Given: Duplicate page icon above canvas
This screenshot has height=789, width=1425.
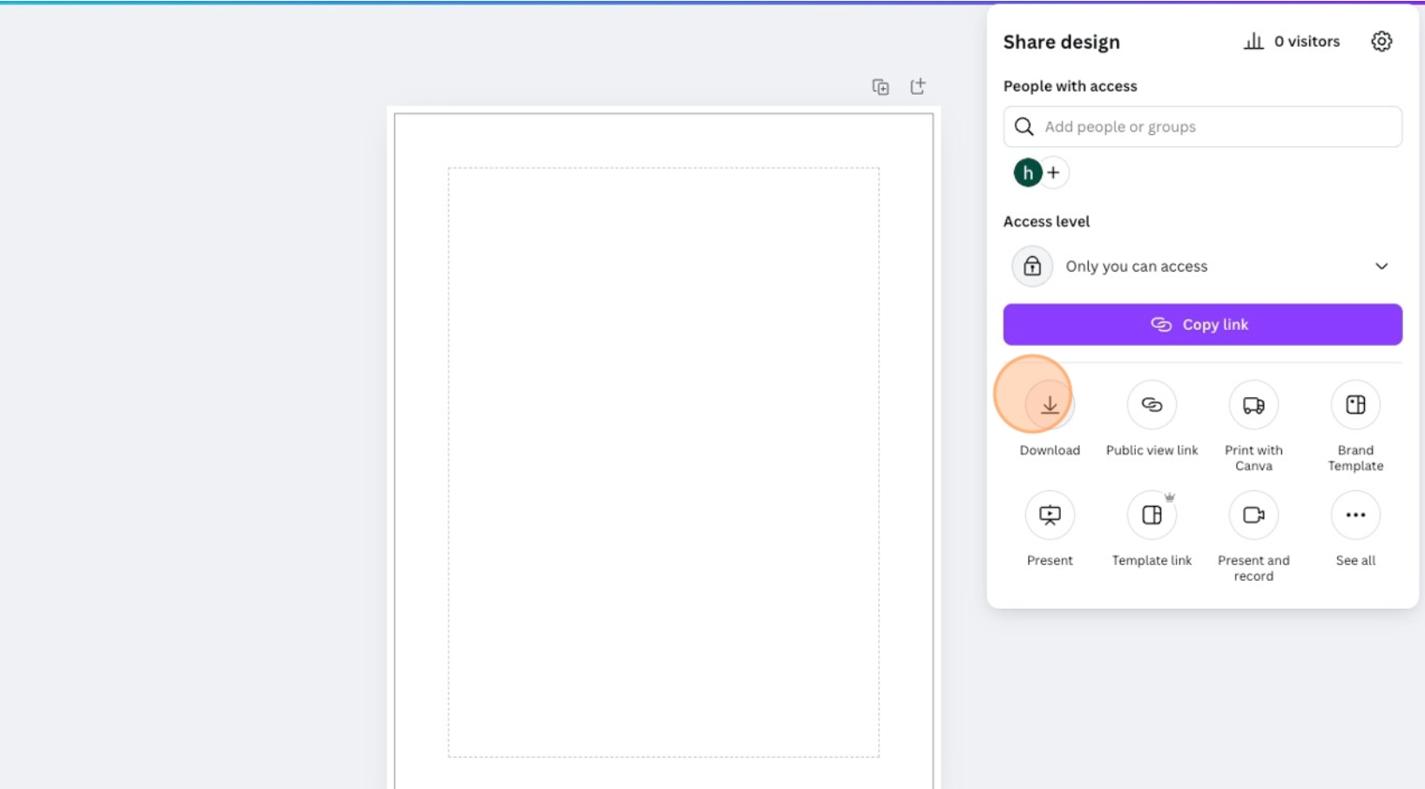Looking at the screenshot, I should coord(881,87).
